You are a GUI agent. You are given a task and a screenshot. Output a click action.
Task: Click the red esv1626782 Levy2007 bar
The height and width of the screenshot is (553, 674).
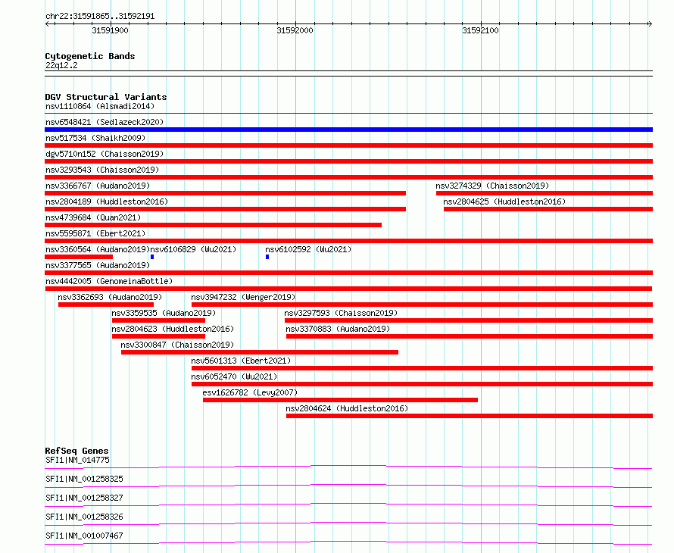pyautogui.click(x=341, y=400)
